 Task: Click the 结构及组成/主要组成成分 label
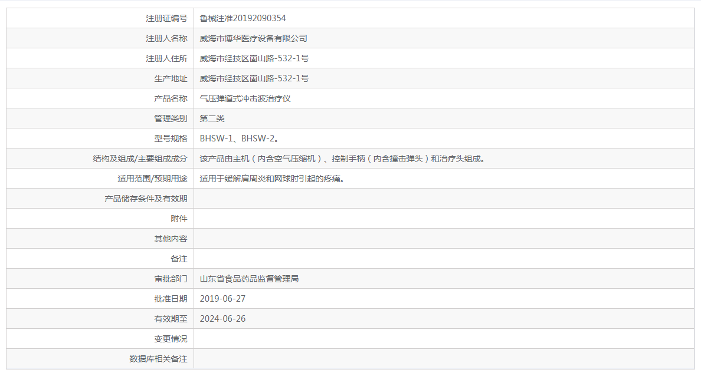pyautogui.click(x=140, y=159)
